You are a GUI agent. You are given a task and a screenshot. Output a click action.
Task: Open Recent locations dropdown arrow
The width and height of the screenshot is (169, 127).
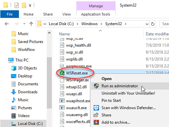[x=24, y=23]
